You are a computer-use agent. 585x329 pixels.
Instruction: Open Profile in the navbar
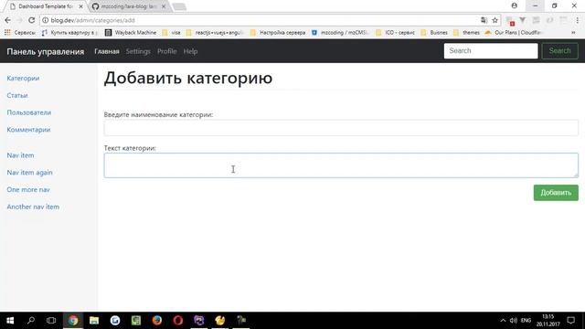[166, 51]
